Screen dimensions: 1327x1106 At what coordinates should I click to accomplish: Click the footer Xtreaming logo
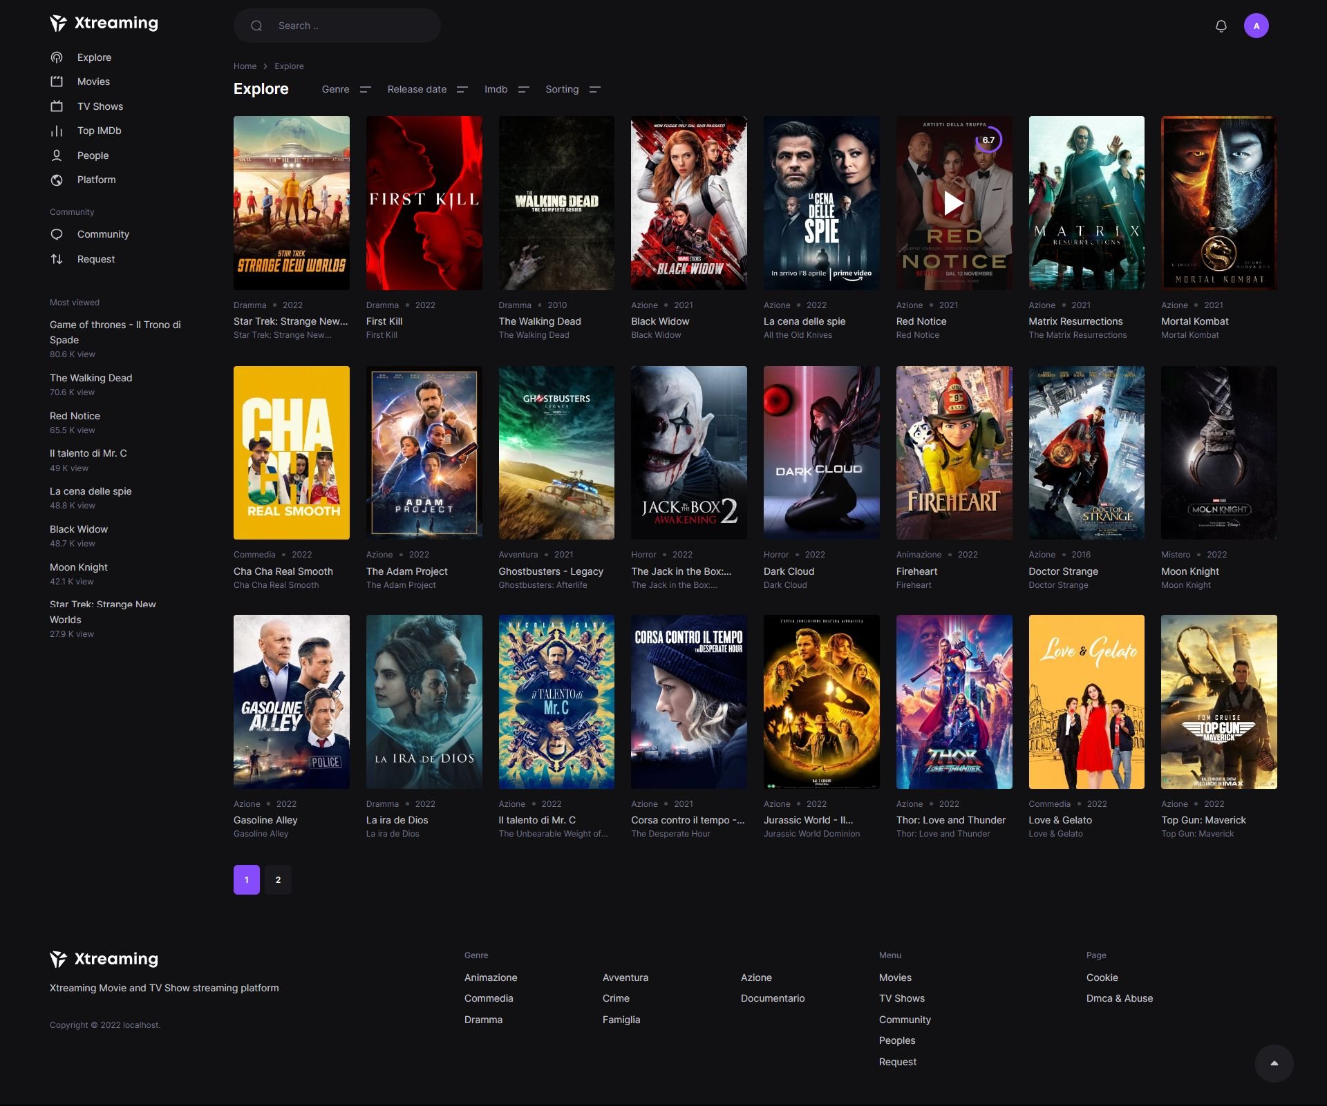[x=104, y=959]
